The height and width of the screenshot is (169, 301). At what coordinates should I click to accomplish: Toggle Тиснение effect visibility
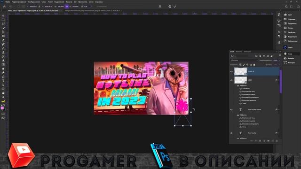[240, 89]
